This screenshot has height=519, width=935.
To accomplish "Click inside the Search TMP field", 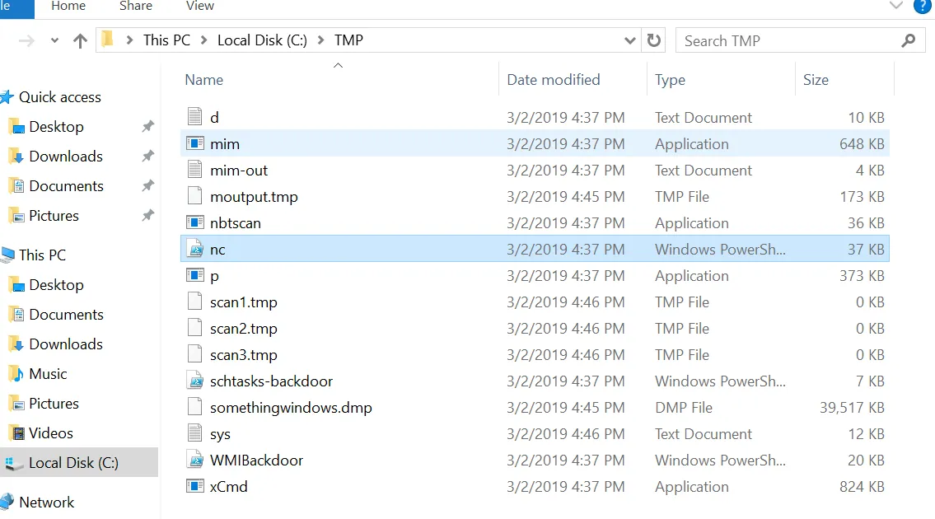I will click(787, 40).
